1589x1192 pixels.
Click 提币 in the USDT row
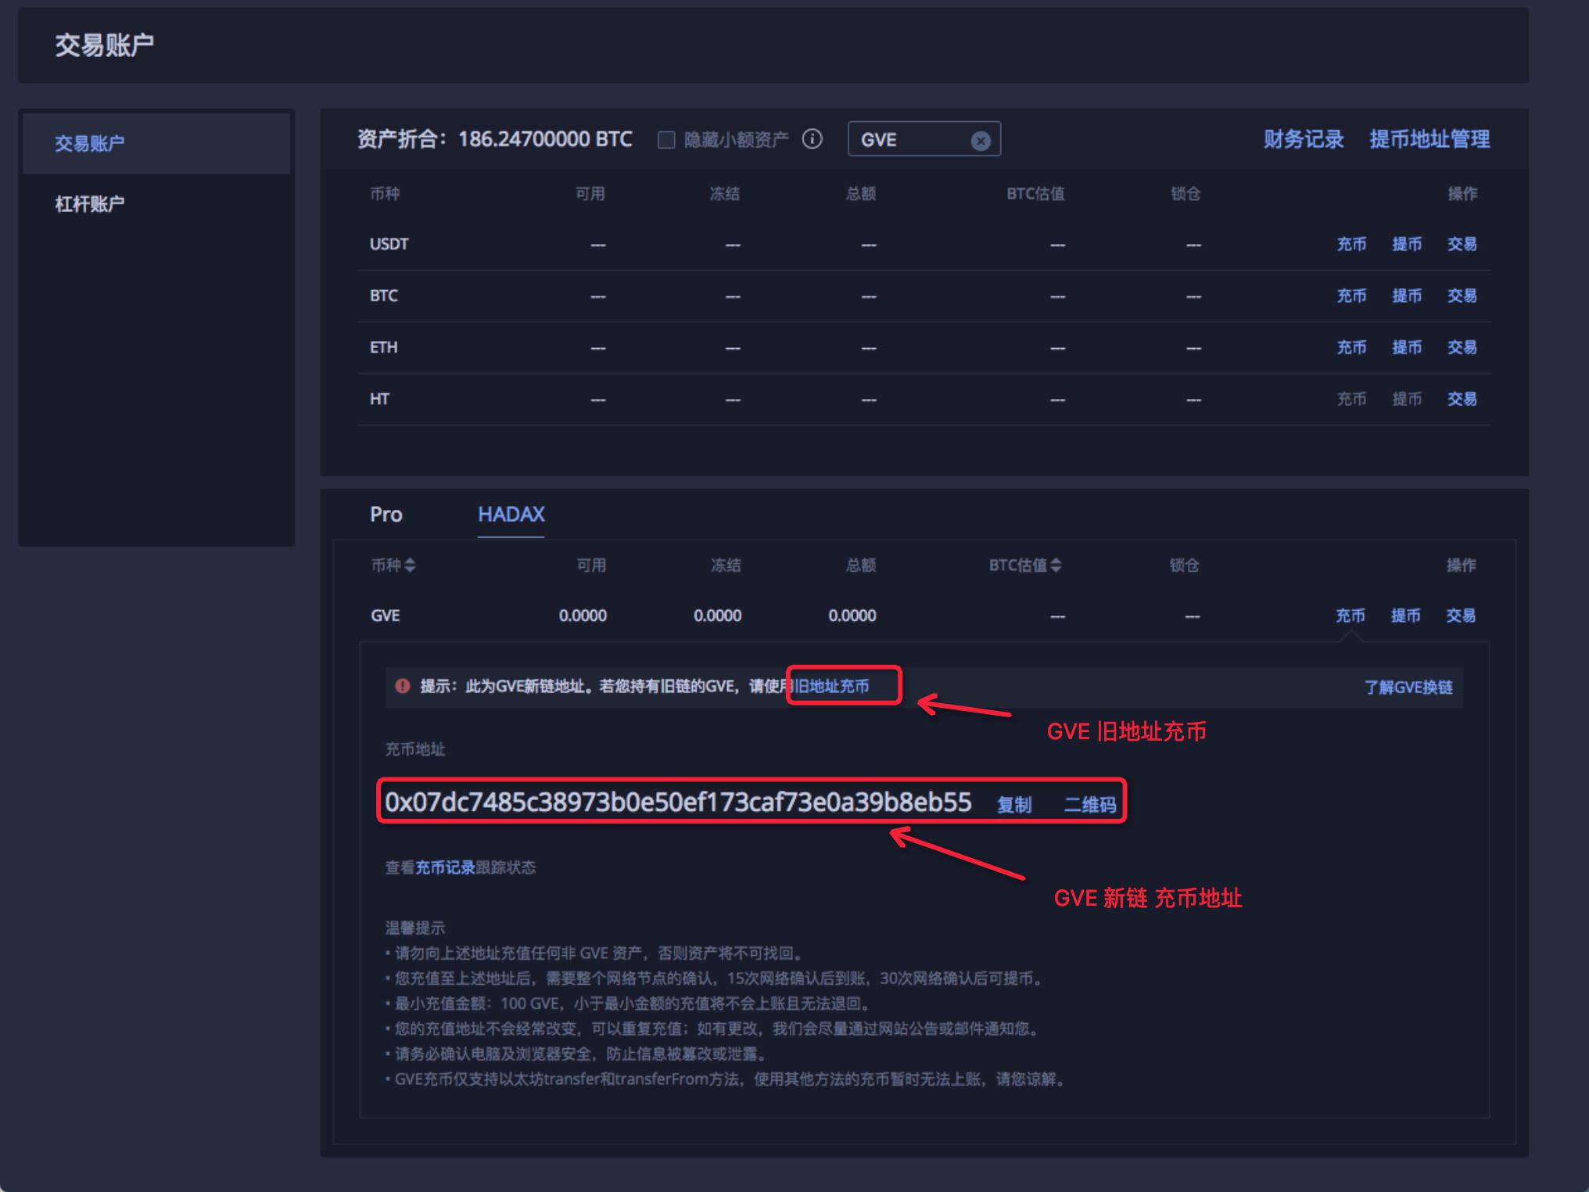(x=1407, y=244)
